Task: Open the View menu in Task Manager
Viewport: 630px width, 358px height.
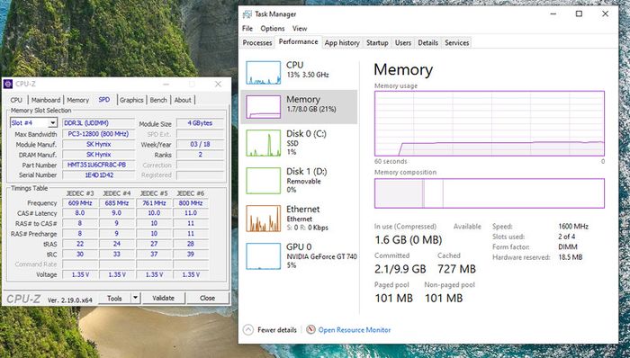Action: (300, 29)
